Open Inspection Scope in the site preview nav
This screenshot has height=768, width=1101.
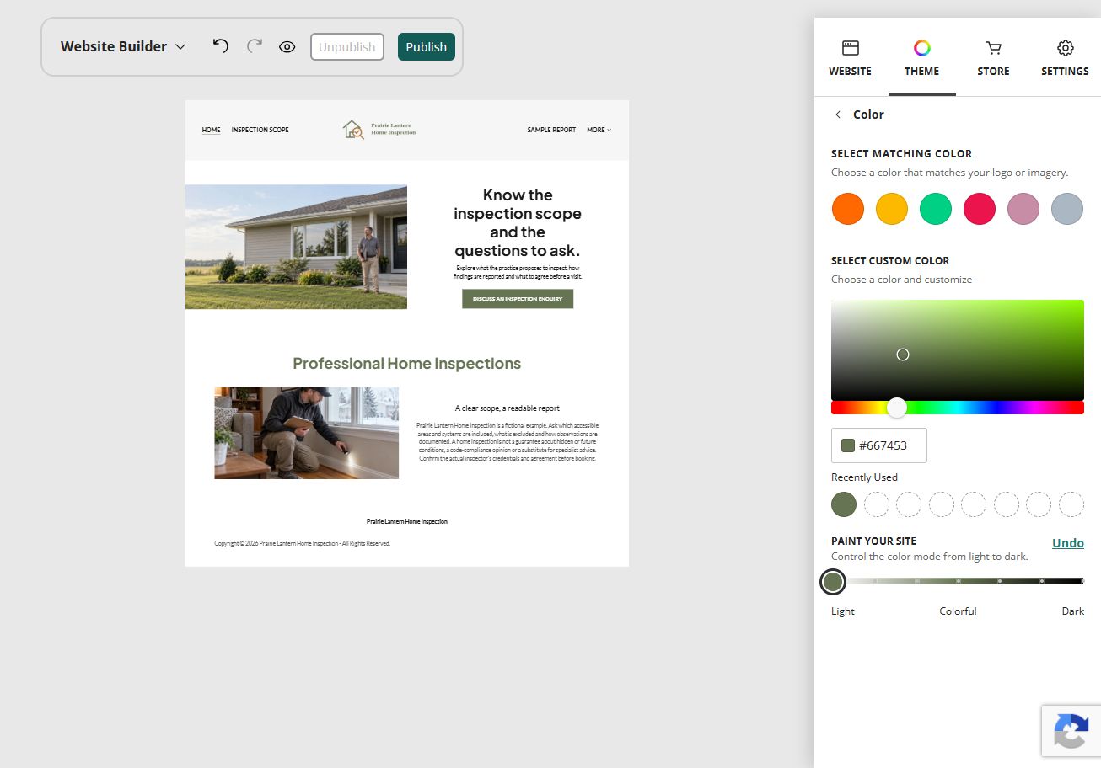[x=260, y=130]
